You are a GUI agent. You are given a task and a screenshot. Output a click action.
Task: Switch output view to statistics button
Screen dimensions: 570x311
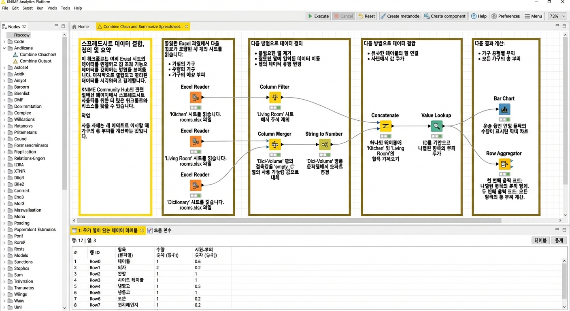pyautogui.click(x=559, y=241)
